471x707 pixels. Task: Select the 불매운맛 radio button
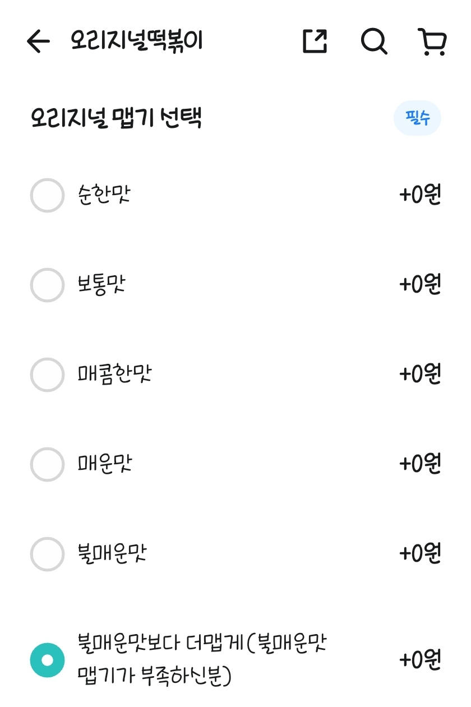click(47, 554)
